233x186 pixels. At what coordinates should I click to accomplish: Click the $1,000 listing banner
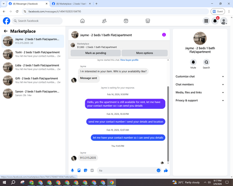tap(119, 46)
